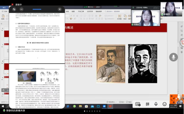
Task: Open Internet Explorer from taskbar
Action: point(68,106)
